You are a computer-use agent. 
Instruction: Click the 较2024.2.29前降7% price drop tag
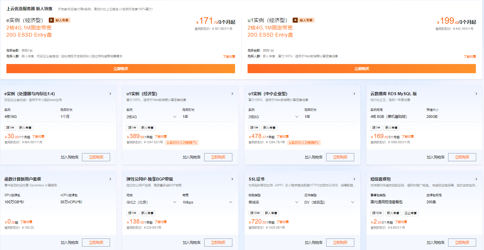182,143
